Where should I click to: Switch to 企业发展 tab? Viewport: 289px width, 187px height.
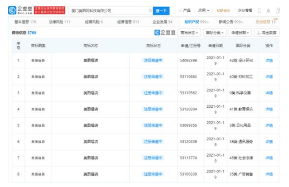coord(162,22)
